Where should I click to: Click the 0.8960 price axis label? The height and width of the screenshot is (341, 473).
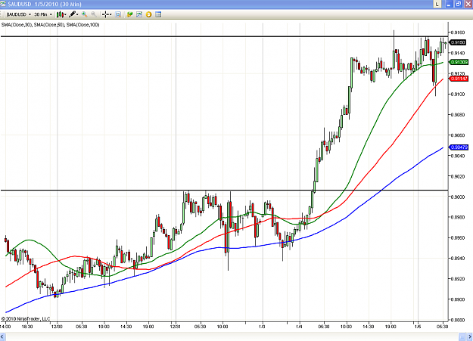point(458,238)
